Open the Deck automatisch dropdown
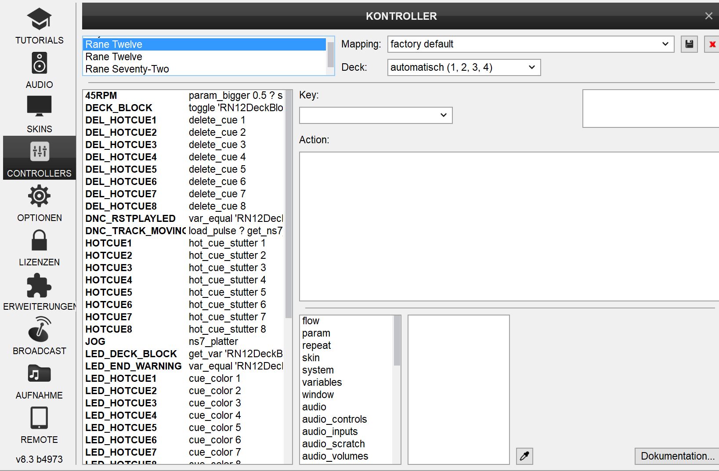Image resolution: width=719 pixels, height=471 pixels. pos(464,67)
